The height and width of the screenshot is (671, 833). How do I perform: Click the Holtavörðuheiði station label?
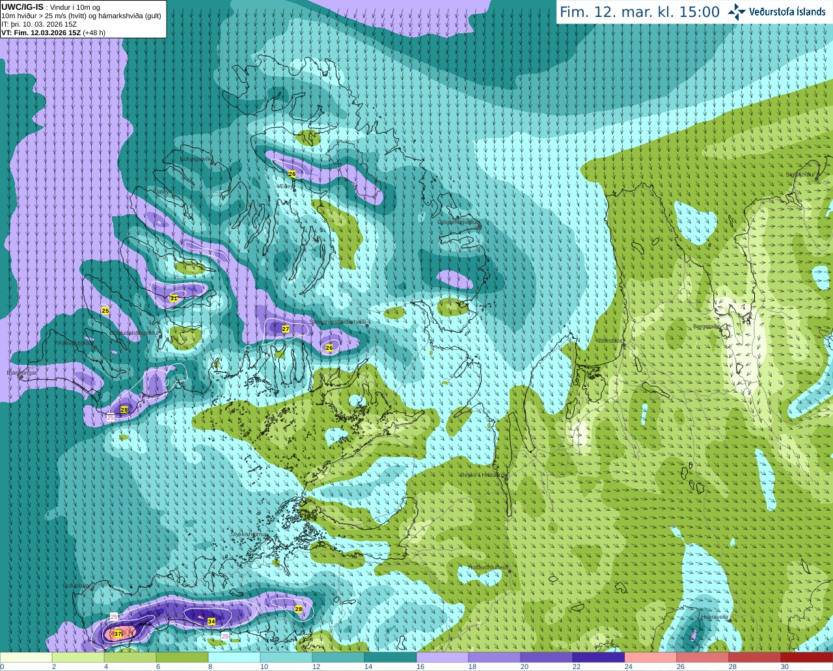point(488,567)
